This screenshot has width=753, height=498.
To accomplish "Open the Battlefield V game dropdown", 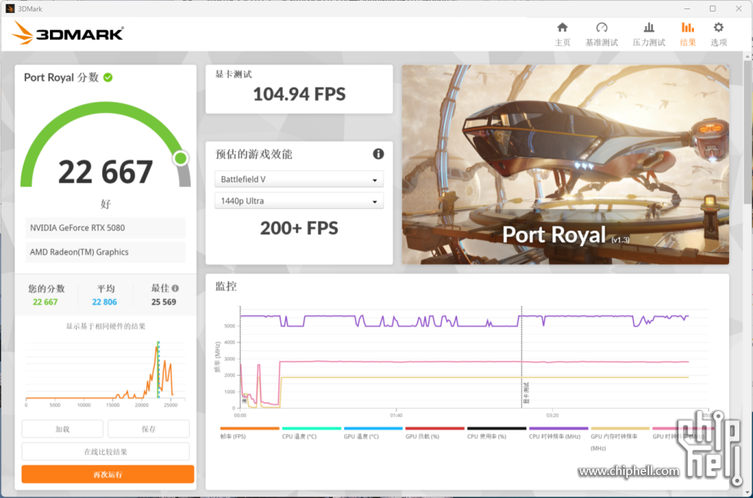I will tap(299, 179).
